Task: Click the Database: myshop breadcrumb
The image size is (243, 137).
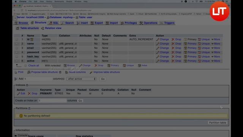Action: pos(61,18)
